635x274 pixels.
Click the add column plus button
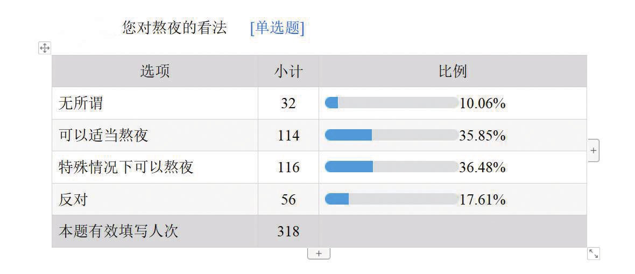[593, 150]
